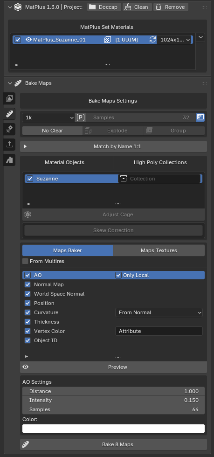Screen dimensions: 214x457
Task: Click the Adjust Cage cube icon
Action: click(28, 215)
